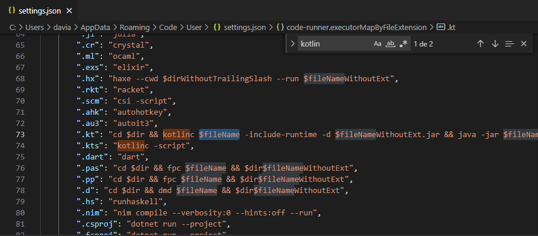538x236 pixels.
Task: Click the "autoit3" value
Action: pos(133,124)
